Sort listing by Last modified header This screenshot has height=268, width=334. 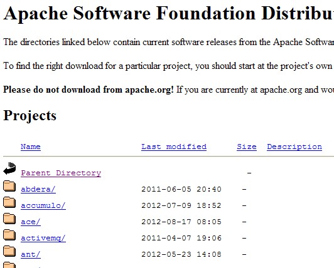click(x=174, y=147)
